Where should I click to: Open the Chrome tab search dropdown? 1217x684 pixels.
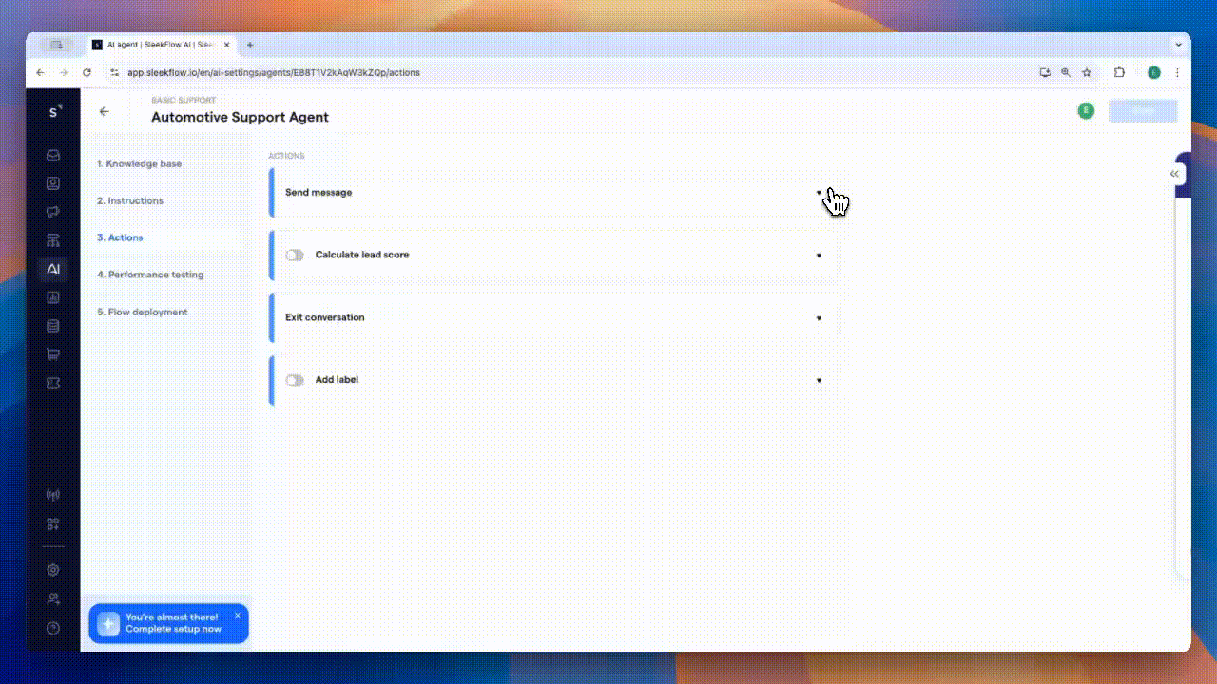[x=1179, y=45]
